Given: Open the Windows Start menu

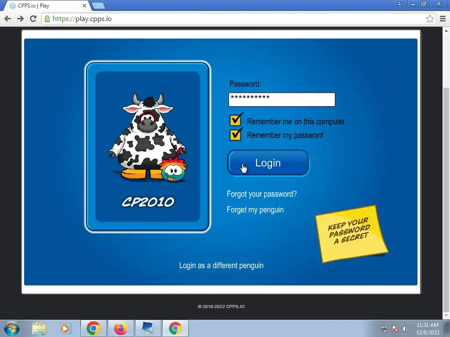Looking at the screenshot, I should pos(12,328).
